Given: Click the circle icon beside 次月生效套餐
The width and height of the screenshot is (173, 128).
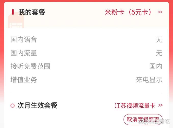Looking at the screenshot, I should (13, 105).
